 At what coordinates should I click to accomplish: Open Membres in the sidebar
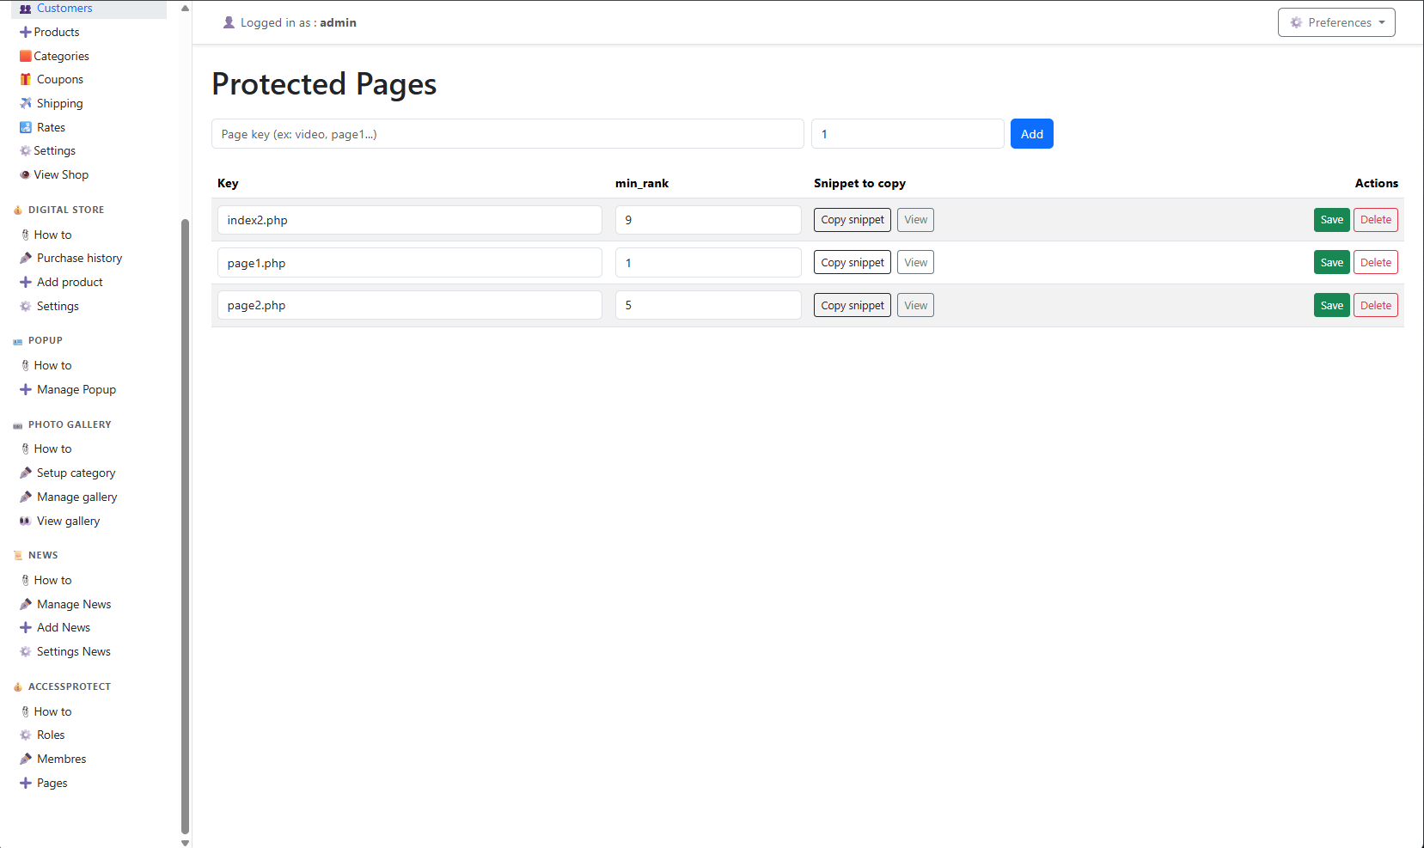pyautogui.click(x=62, y=759)
